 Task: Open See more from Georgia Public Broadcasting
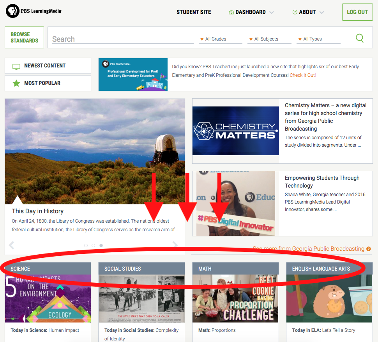[x=309, y=249]
